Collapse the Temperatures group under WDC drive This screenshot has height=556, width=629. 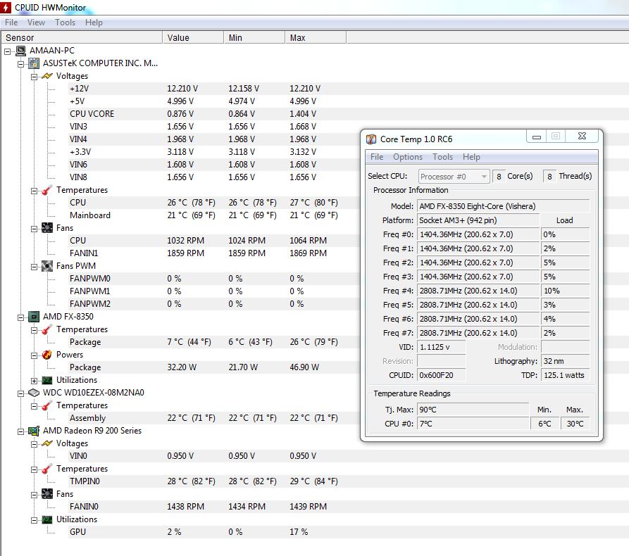click(34, 406)
